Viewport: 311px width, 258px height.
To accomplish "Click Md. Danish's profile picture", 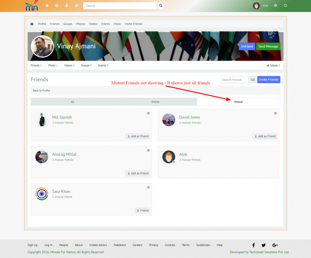I will point(42,120).
